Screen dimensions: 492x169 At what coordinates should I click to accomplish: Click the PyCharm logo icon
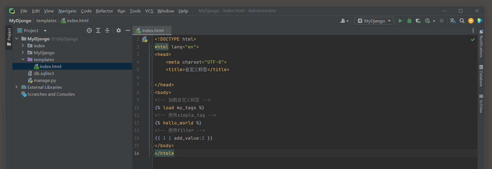click(x=12, y=11)
